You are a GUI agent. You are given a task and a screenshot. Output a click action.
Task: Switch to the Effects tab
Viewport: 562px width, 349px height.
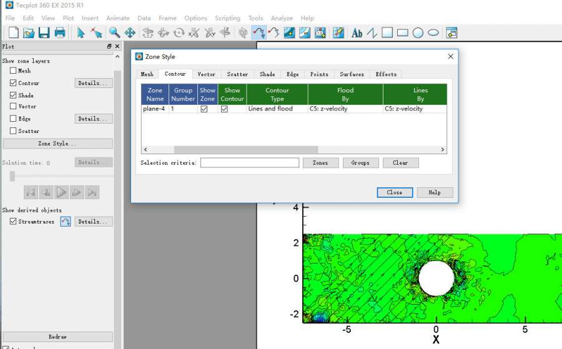coord(386,74)
